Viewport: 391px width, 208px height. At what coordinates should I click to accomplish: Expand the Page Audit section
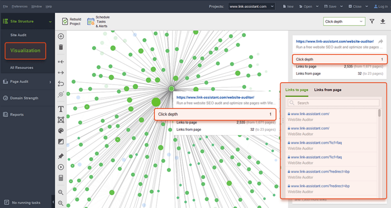click(27, 82)
